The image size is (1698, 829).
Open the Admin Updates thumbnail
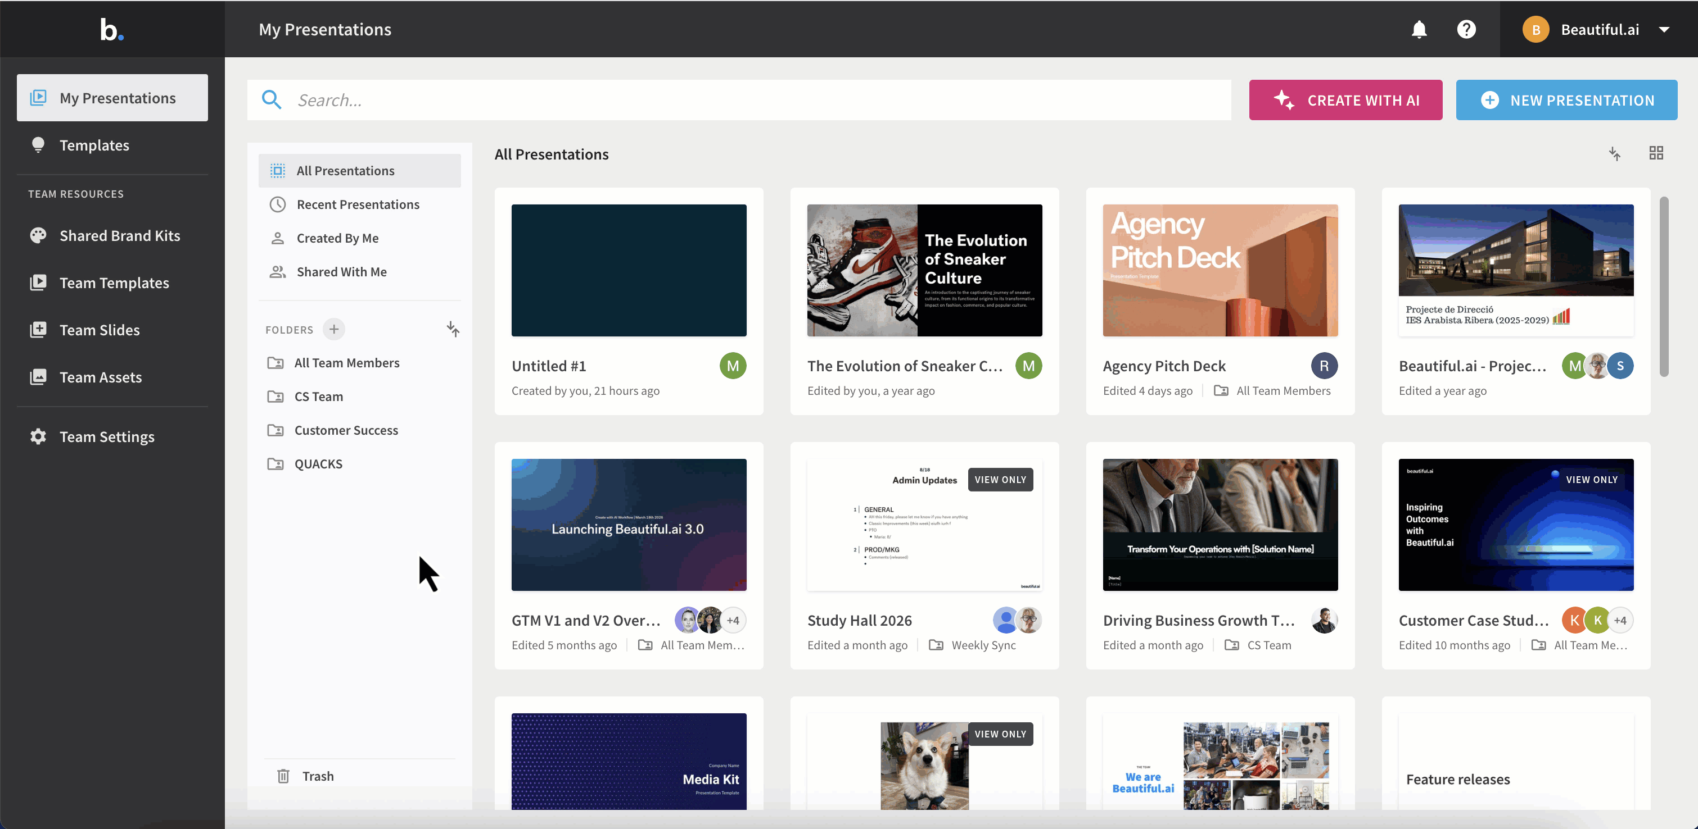click(x=925, y=525)
